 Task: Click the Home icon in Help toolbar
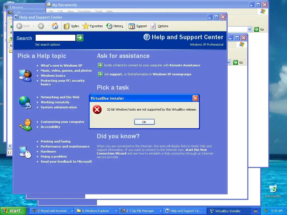coord(55,26)
